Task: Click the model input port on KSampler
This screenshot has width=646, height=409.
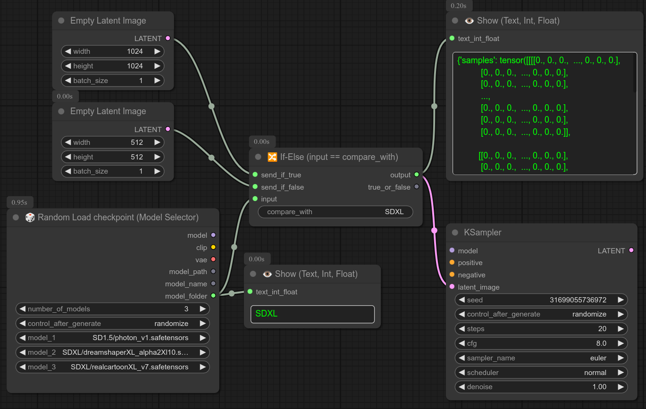Action: coord(452,250)
